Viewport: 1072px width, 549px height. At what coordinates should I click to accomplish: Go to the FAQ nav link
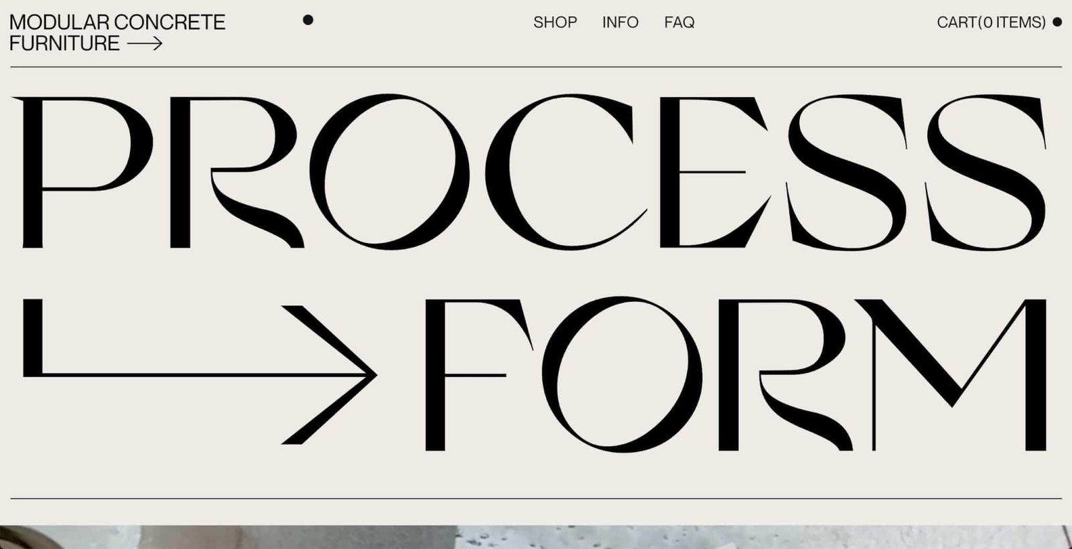click(679, 22)
